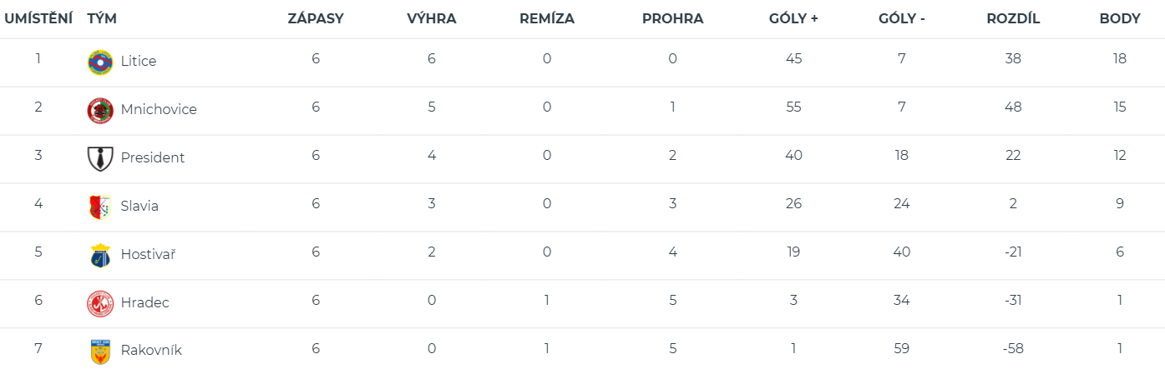Select the Hradec team name
Screen dimensions: 1165x374
(x=144, y=302)
